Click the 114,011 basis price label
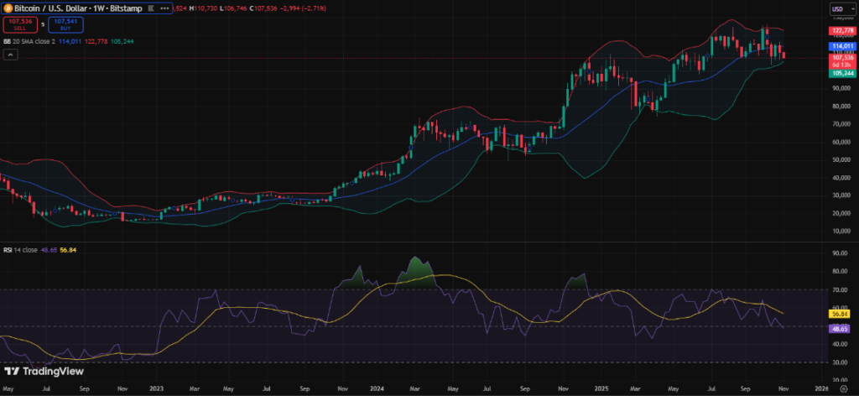The width and height of the screenshot is (859, 396). coord(841,47)
